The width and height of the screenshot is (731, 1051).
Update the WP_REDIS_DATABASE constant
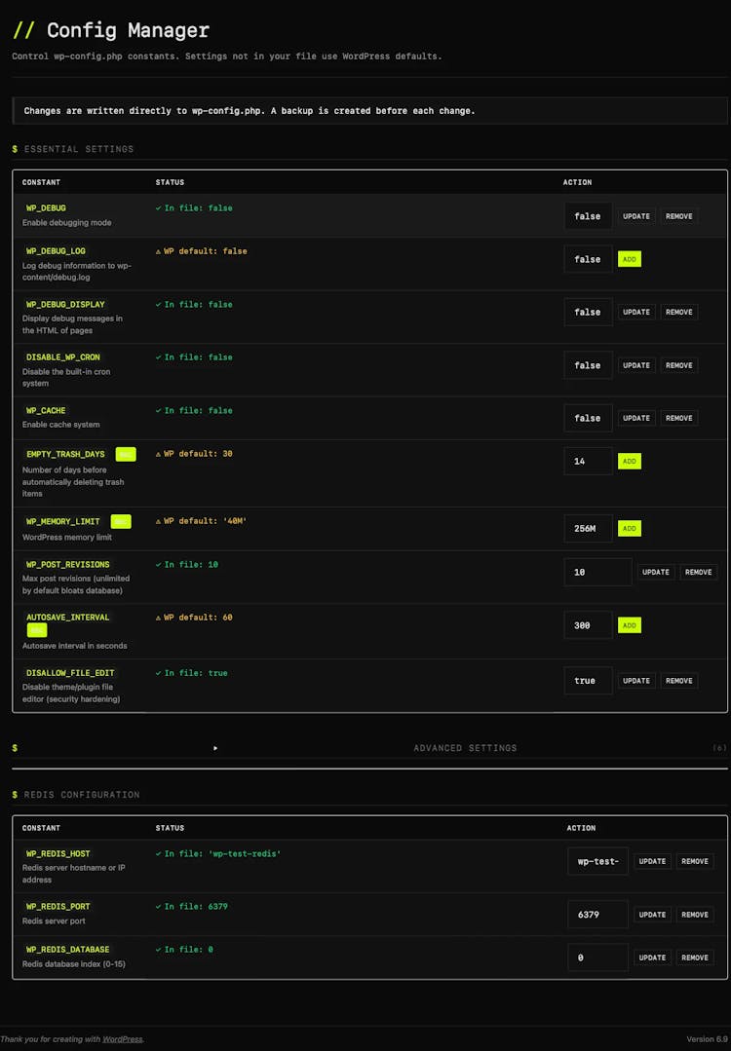(652, 957)
